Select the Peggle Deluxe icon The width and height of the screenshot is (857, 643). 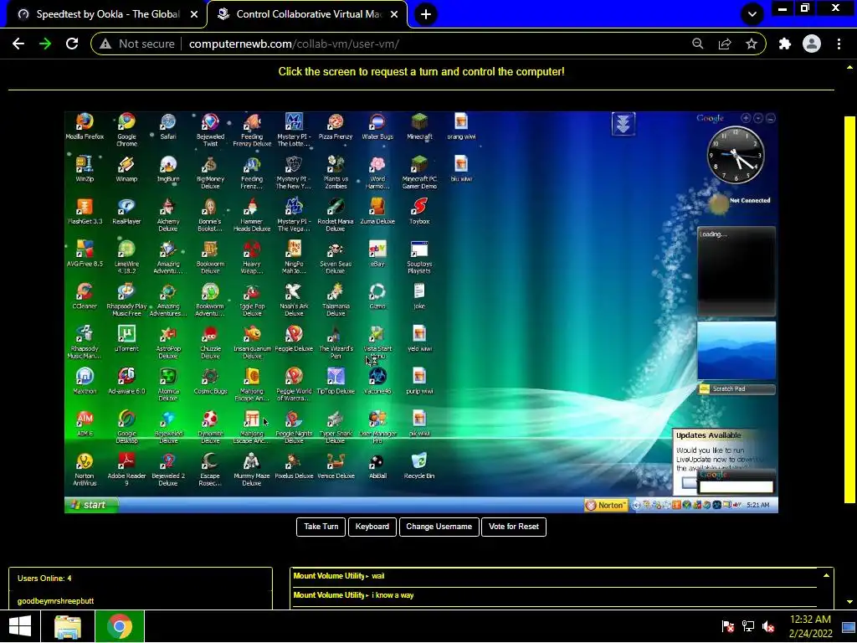[294, 339]
